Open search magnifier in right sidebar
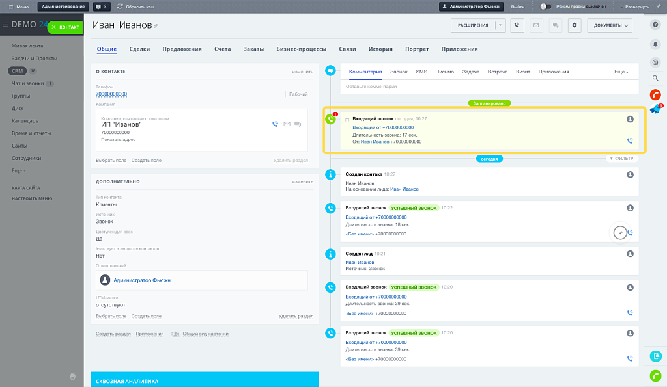Image resolution: width=667 pixels, height=387 pixels. [x=655, y=78]
